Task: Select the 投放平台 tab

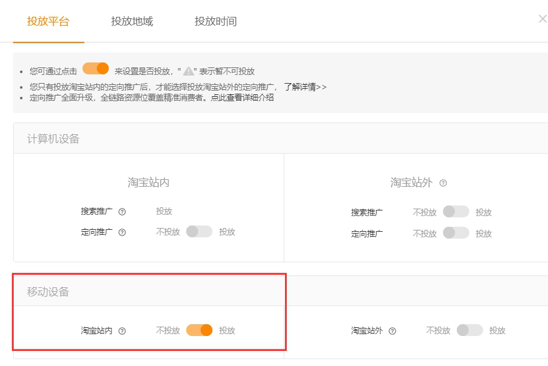Action: [48, 21]
